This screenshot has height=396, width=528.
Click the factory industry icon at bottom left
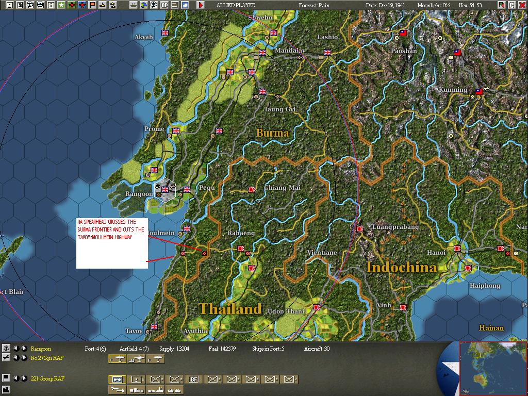pos(6,390)
